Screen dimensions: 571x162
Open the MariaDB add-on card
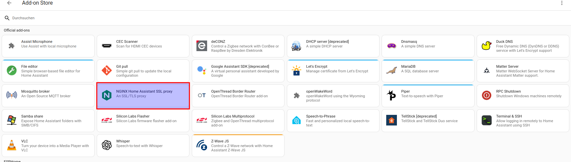tap(428, 71)
